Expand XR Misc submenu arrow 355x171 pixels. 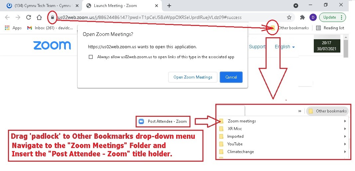(345, 129)
